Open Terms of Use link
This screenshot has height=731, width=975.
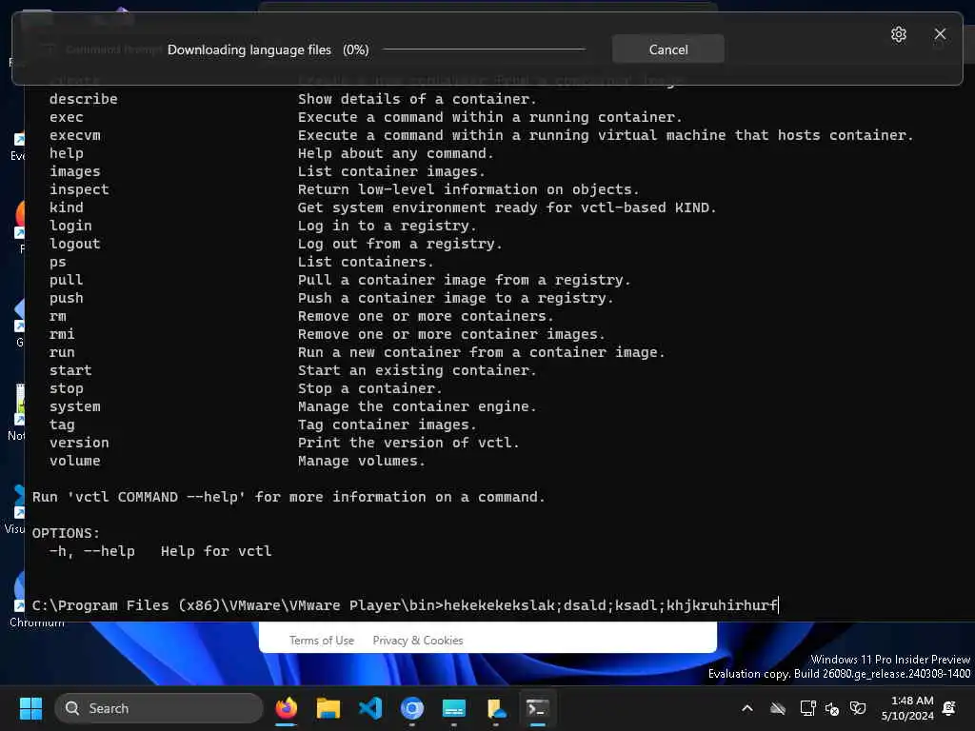pyautogui.click(x=322, y=641)
